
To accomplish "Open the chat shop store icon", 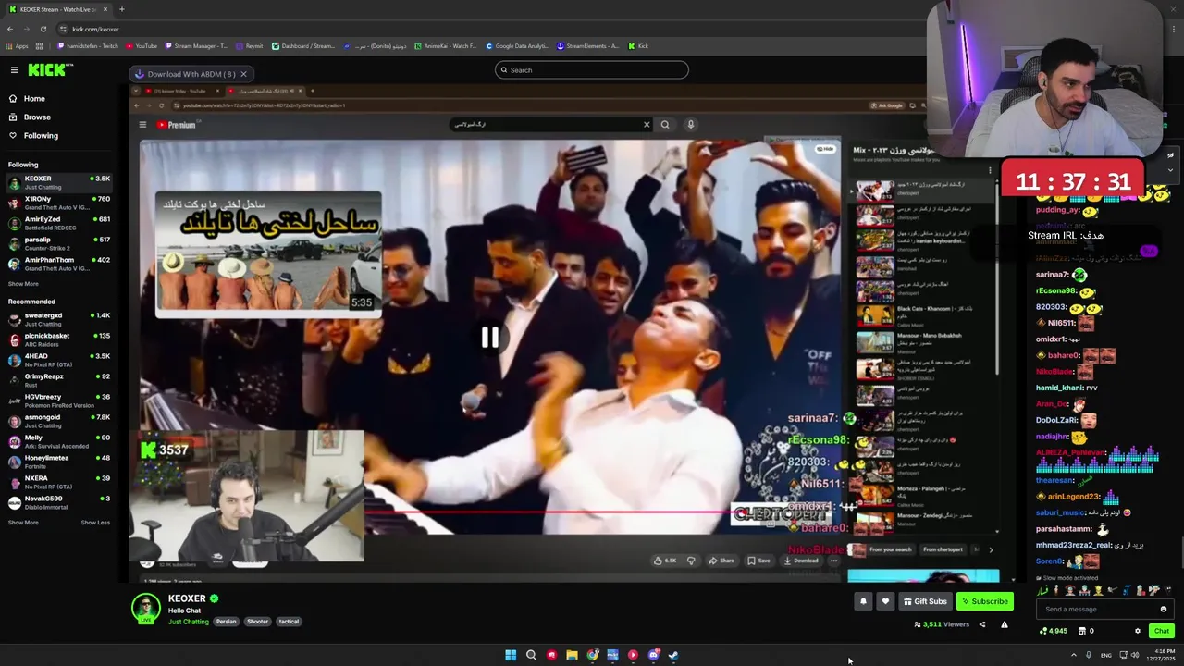I will point(1081,631).
